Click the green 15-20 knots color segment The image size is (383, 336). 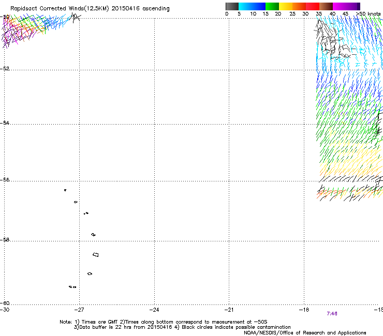[272, 6]
